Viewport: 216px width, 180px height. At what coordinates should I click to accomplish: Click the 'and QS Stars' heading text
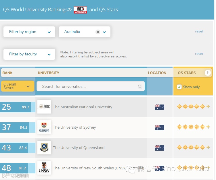[x=104, y=9]
